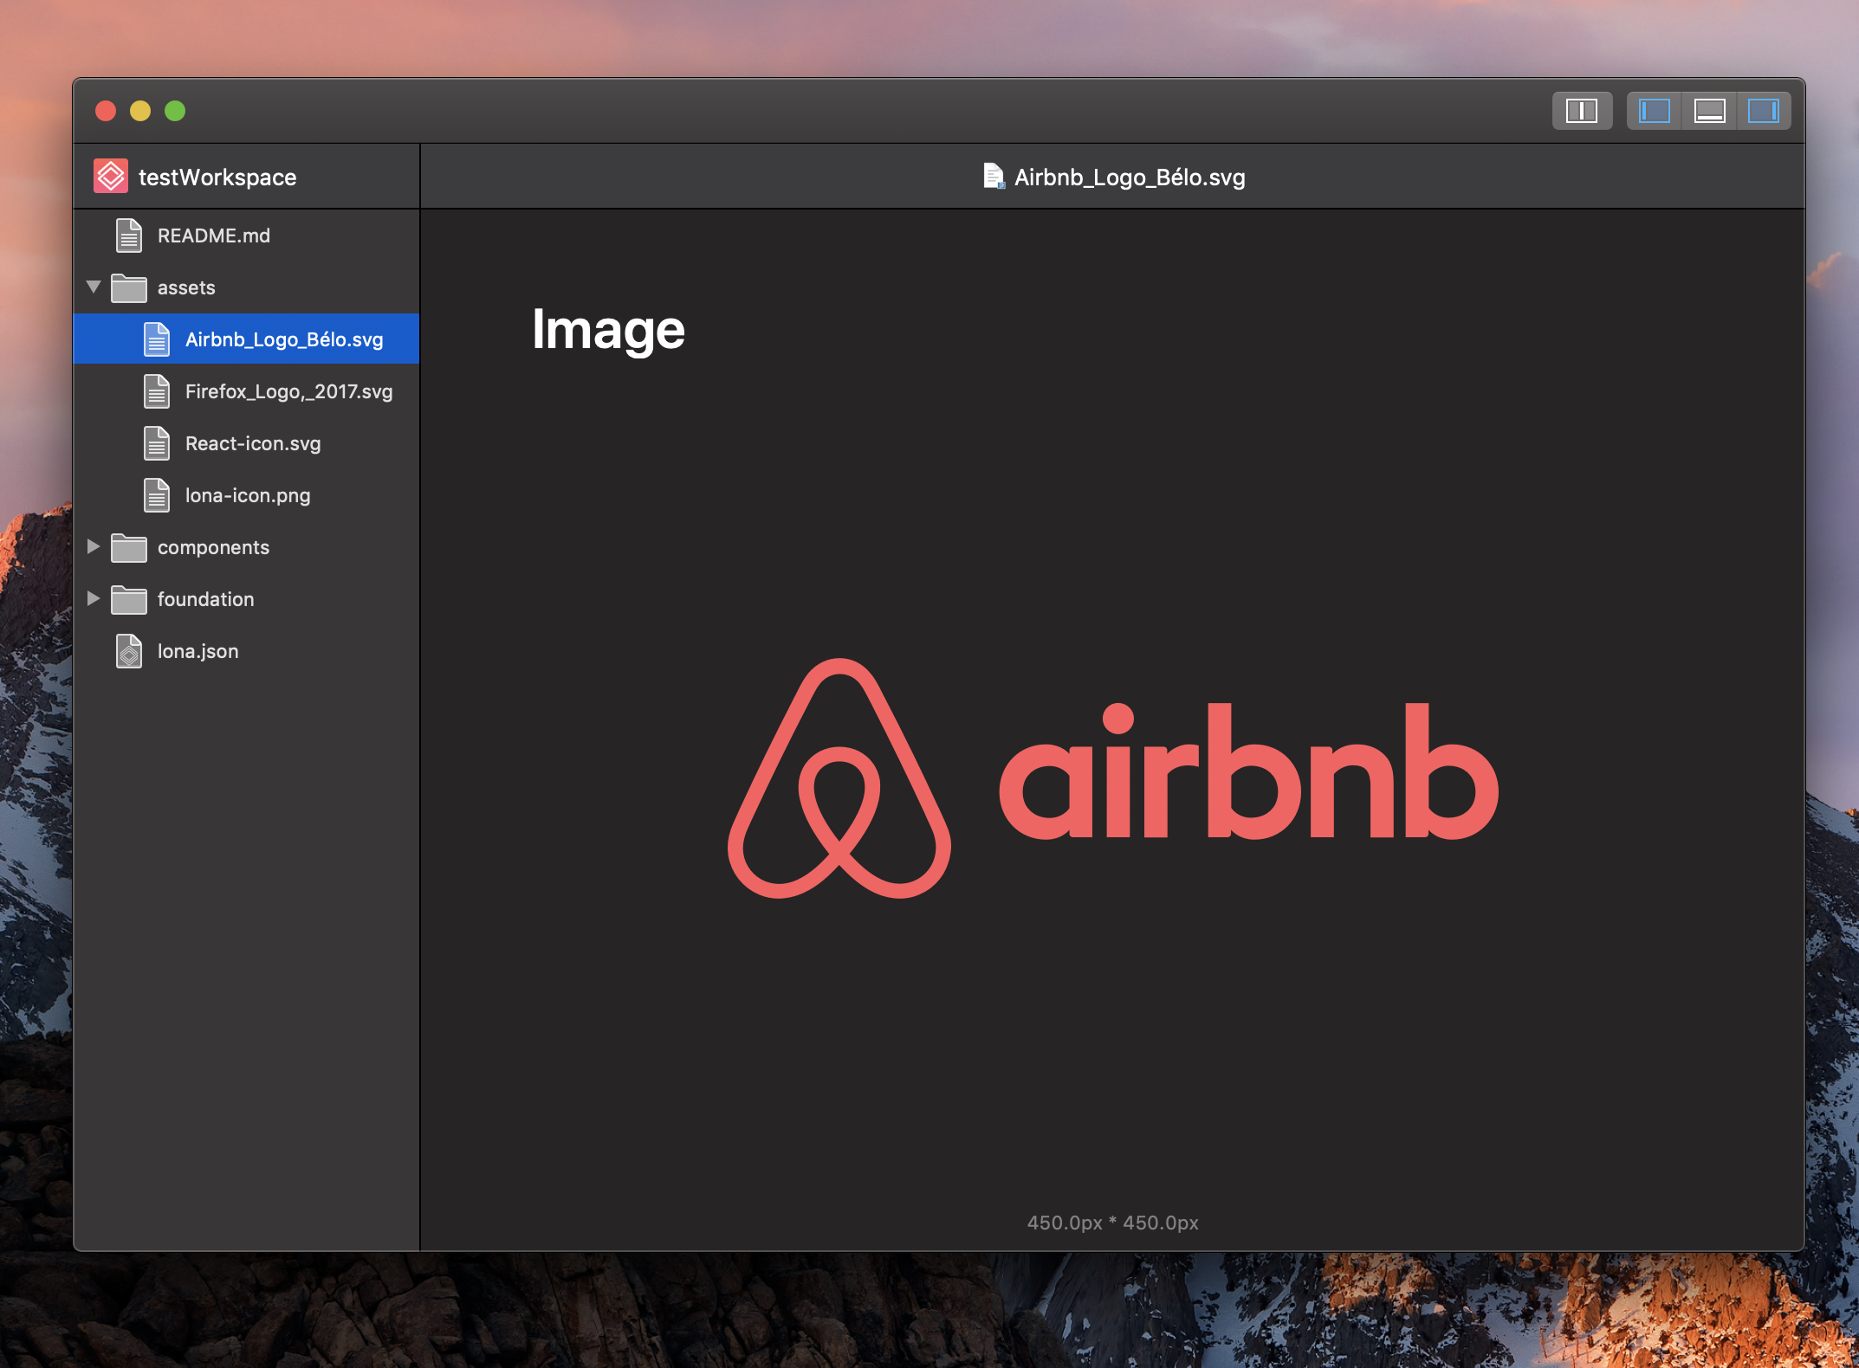Image resolution: width=1859 pixels, height=1368 pixels.
Task: Expand the components folder
Action: click(94, 546)
